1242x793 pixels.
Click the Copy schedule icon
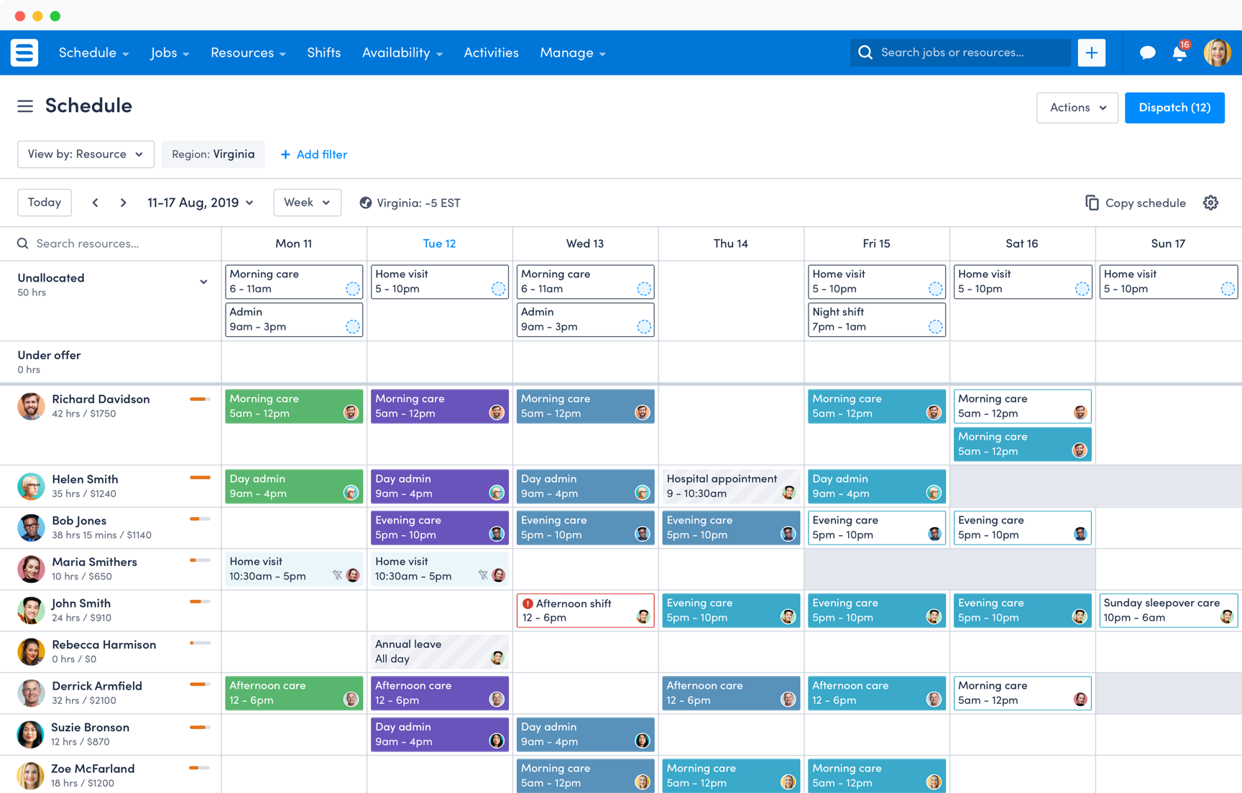tap(1092, 203)
